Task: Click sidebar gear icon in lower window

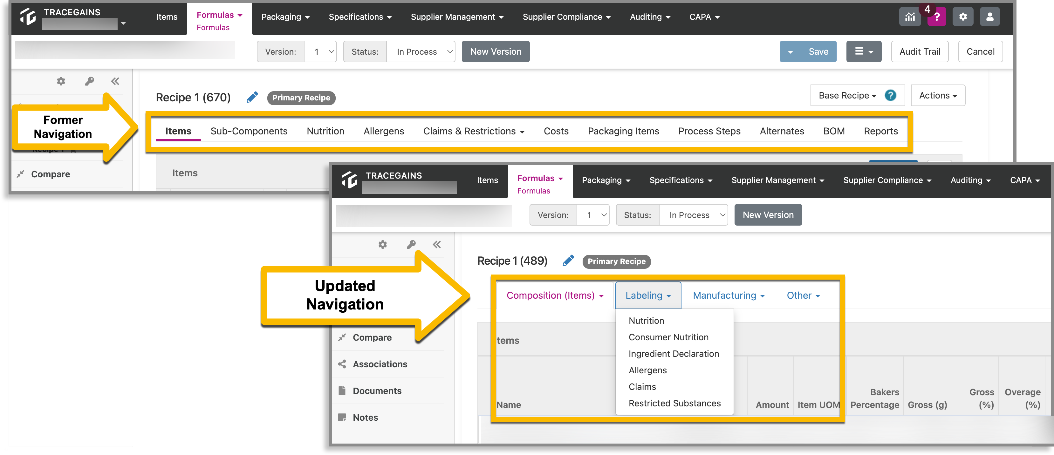Action: pyautogui.click(x=383, y=244)
